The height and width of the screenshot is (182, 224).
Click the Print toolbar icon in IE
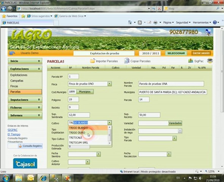(155, 22)
